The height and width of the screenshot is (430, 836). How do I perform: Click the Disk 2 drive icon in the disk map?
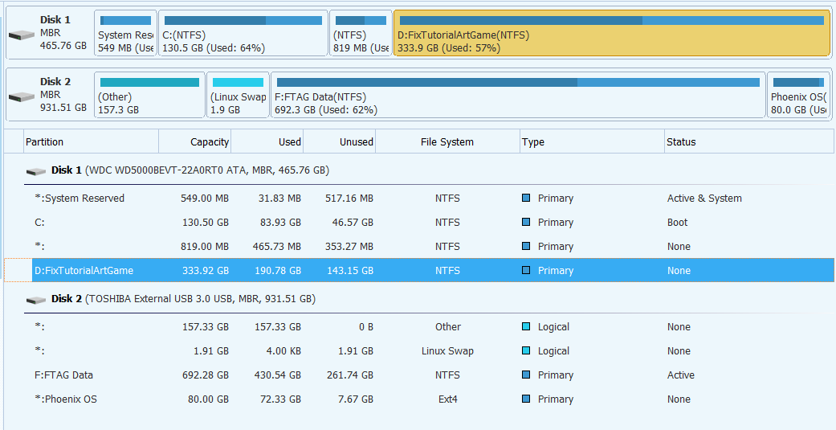pos(22,97)
